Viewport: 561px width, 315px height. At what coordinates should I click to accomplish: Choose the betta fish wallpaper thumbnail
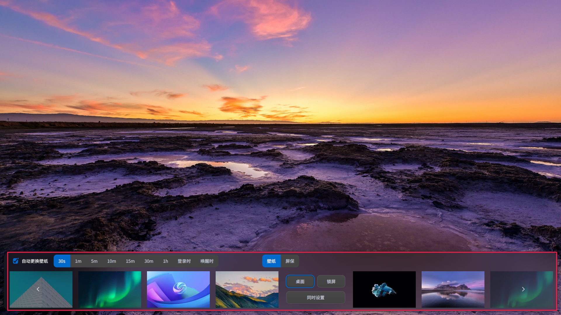coord(384,289)
